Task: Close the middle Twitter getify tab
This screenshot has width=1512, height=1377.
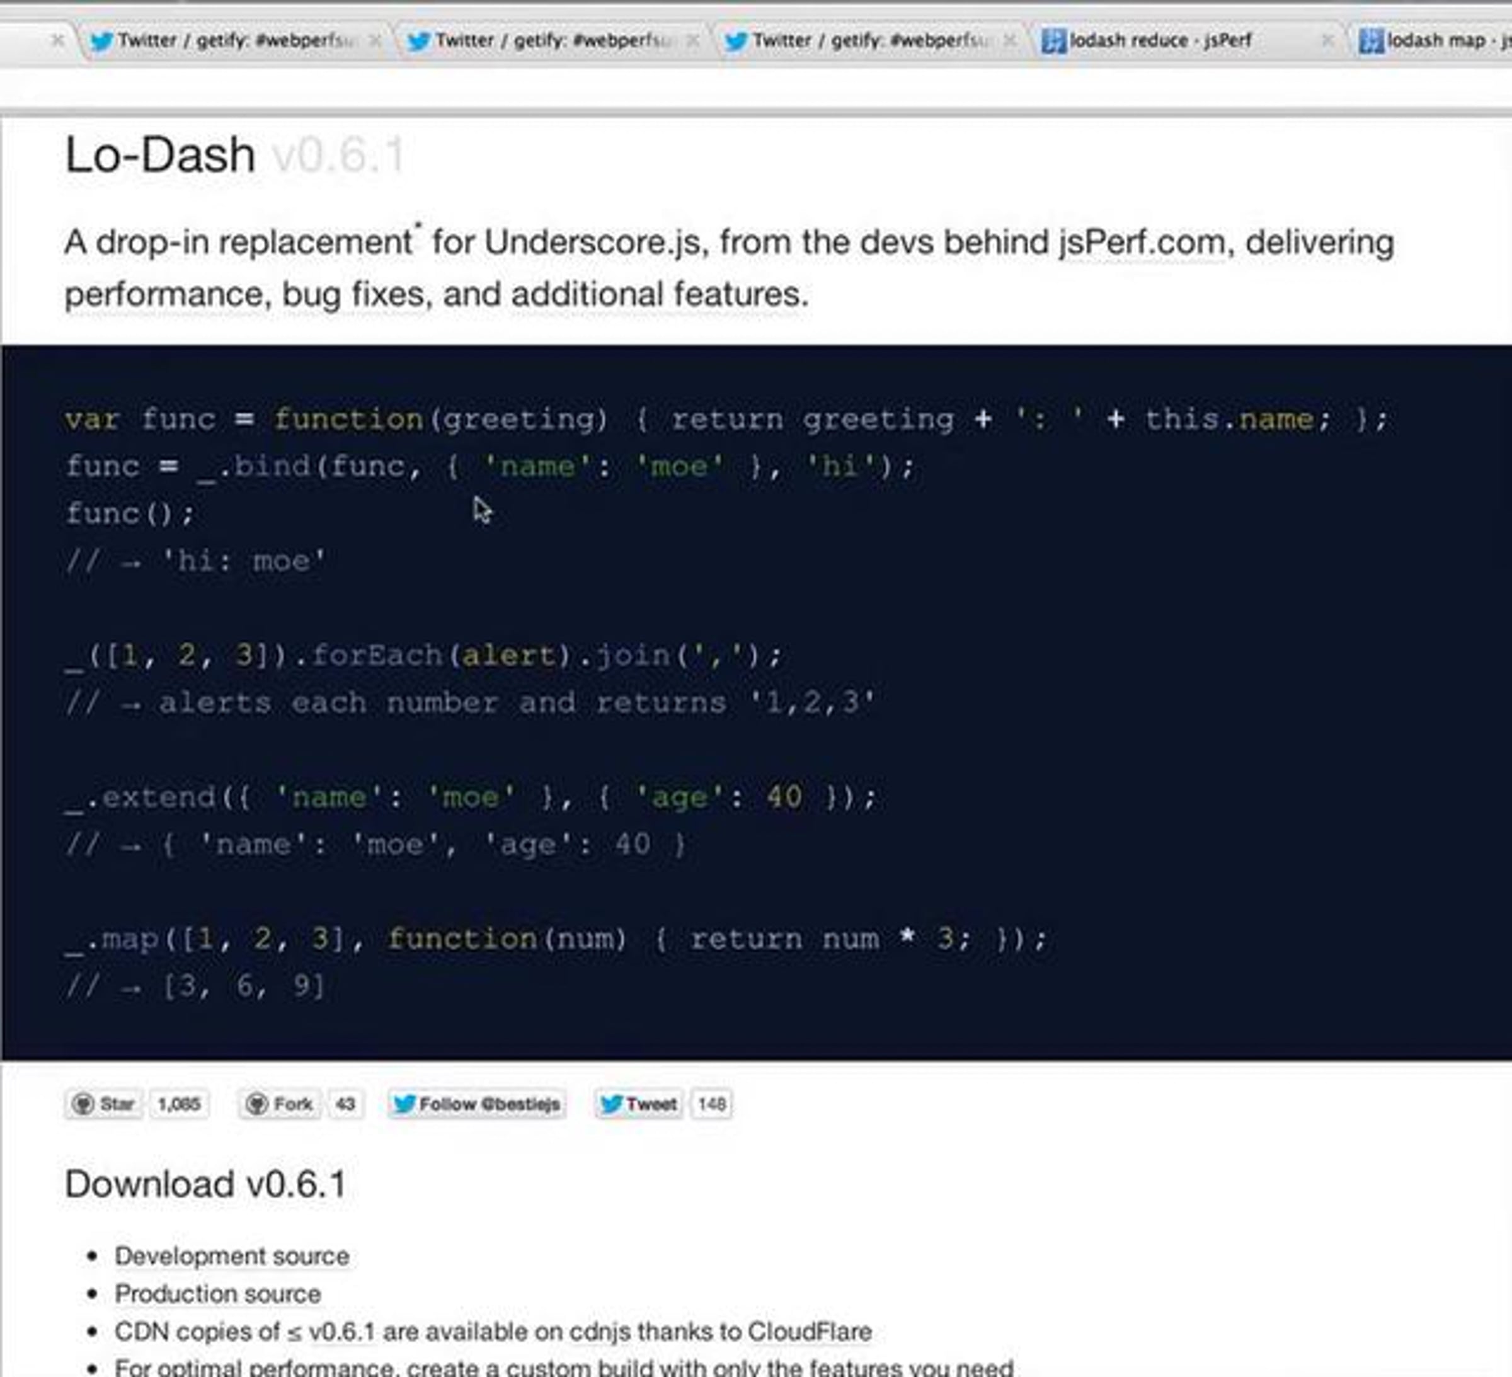Action: 693,40
